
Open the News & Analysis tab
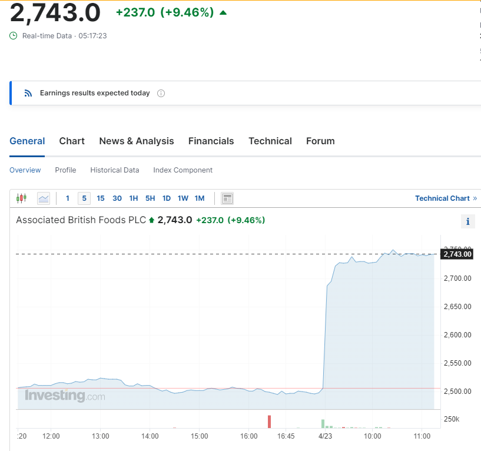click(x=137, y=141)
